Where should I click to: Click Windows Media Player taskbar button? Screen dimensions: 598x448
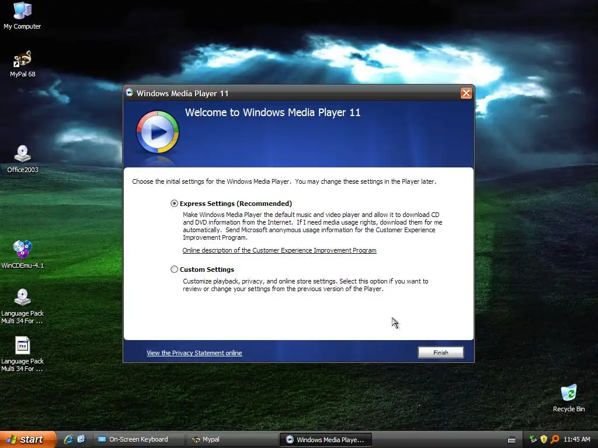pyautogui.click(x=326, y=440)
